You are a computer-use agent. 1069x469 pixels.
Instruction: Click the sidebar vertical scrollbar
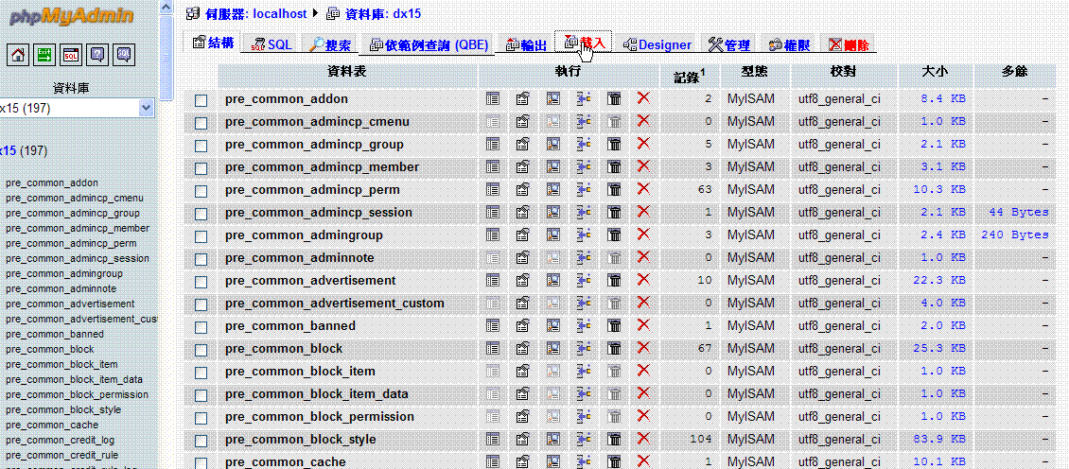coord(166,58)
